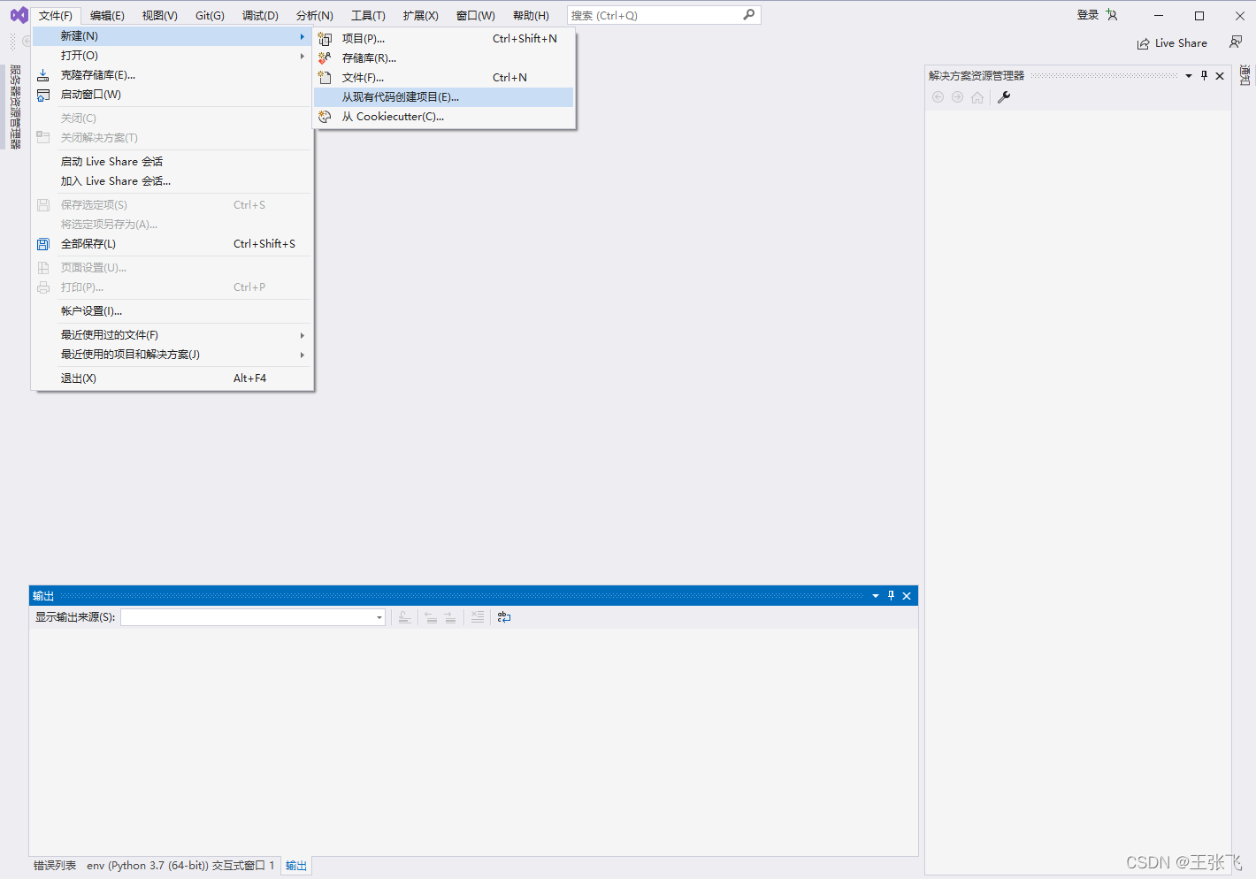Open the 工具(T) menu
The image size is (1256, 879).
tap(368, 16)
